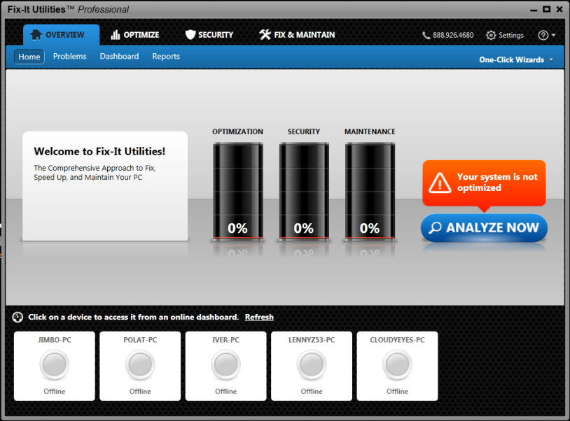
Task: Click the warning triangle icon
Action: 440,183
